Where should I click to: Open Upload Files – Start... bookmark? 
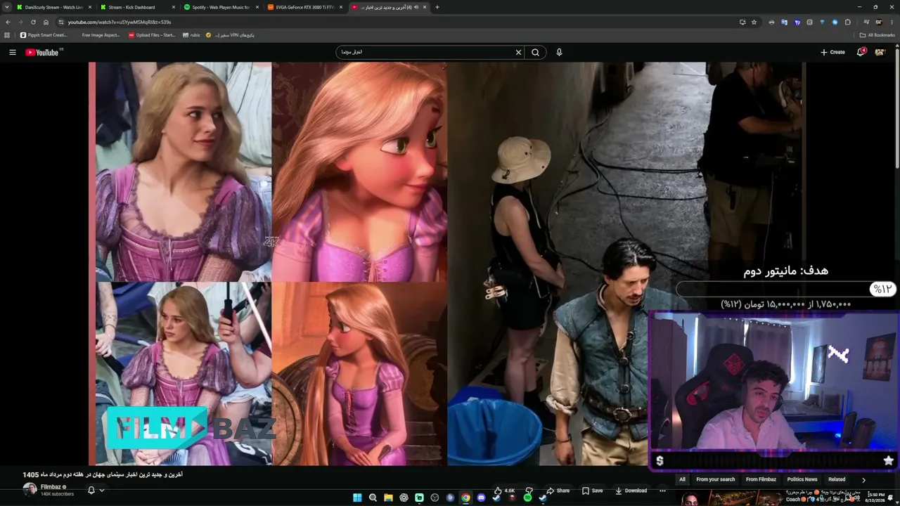click(152, 35)
